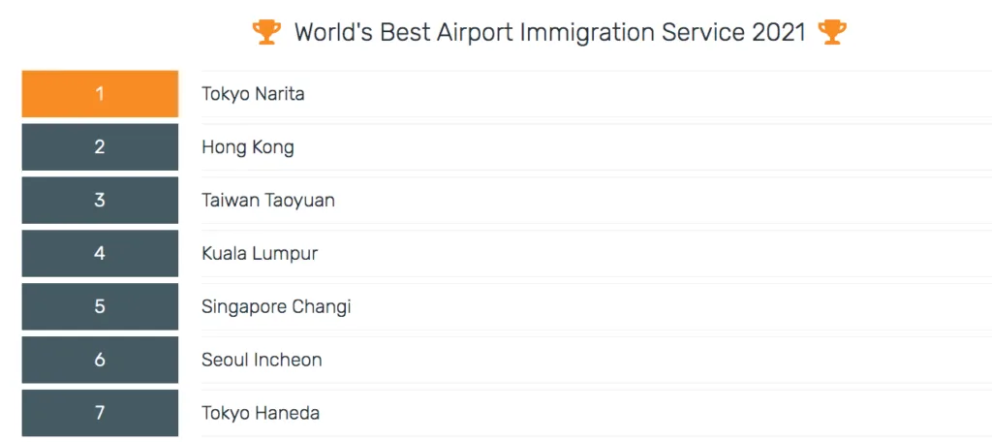Select the rank 7 number box
The image size is (992, 442).
[100, 413]
